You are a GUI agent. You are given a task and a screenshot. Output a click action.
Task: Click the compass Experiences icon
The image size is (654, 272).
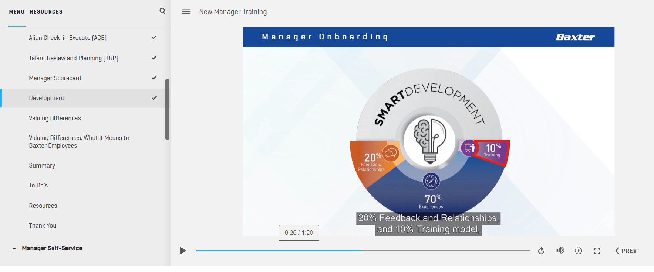pos(431,181)
